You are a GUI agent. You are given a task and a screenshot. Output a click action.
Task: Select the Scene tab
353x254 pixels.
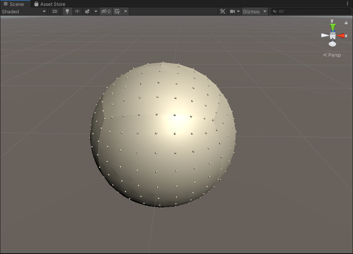16,4
